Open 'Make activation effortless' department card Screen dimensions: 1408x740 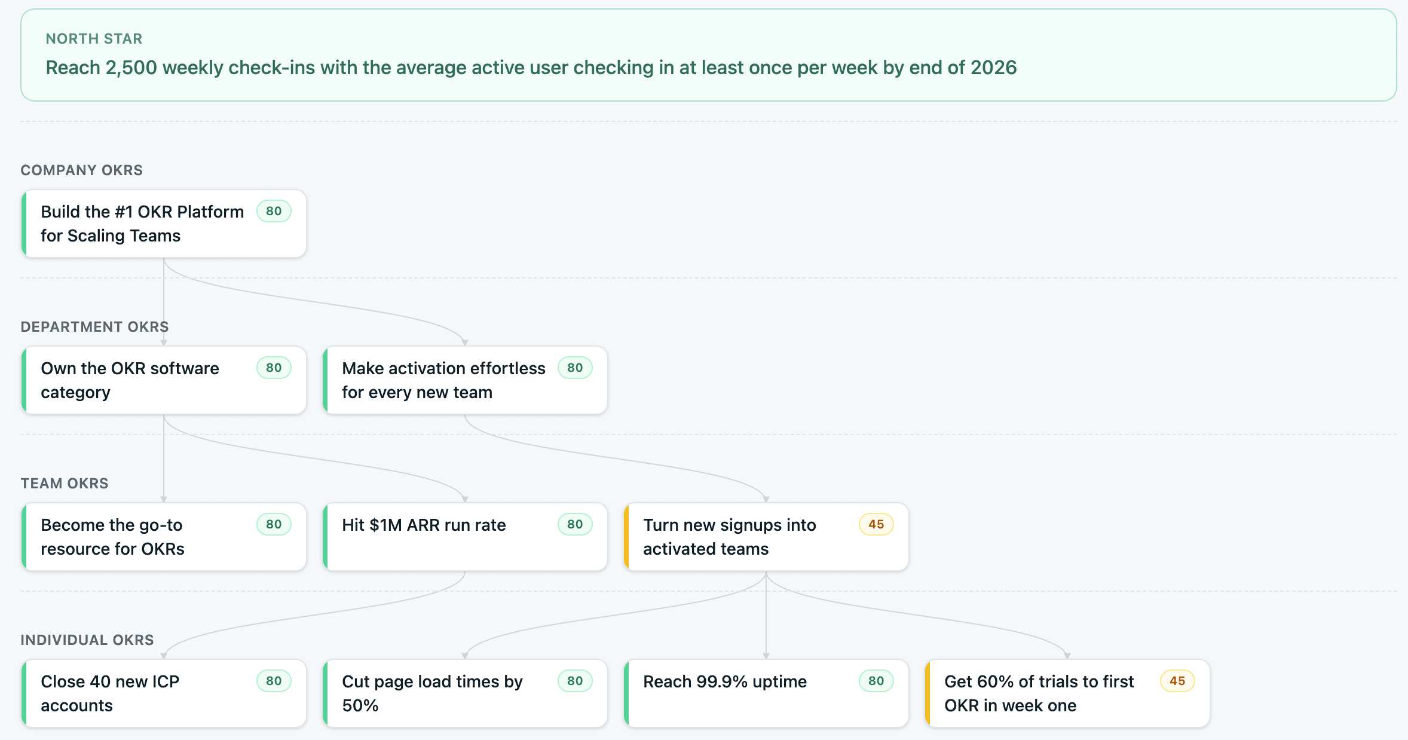click(x=465, y=380)
